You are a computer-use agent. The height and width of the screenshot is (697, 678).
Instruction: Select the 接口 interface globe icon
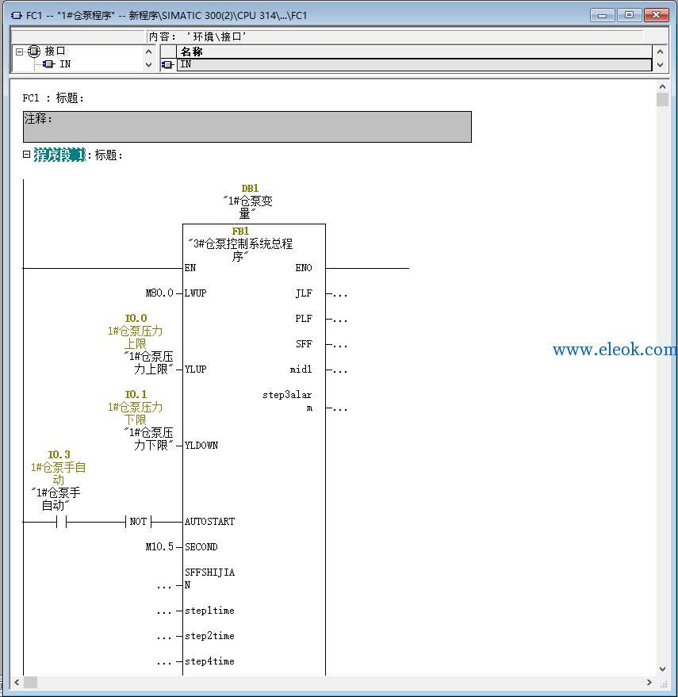(34, 52)
